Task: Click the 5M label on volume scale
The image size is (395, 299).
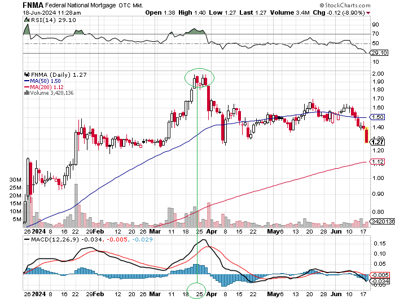Action: 17,219
